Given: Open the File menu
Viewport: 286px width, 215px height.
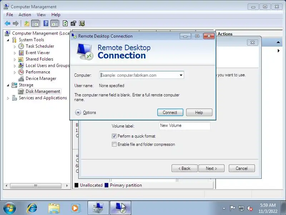Looking at the screenshot, I should tap(10, 15).
